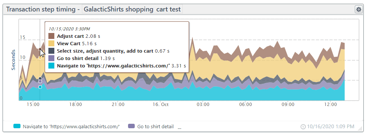The width and height of the screenshot is (367, 136).
Task: Expand the legend ellipsis for more series
Action: tap(179, 127)
